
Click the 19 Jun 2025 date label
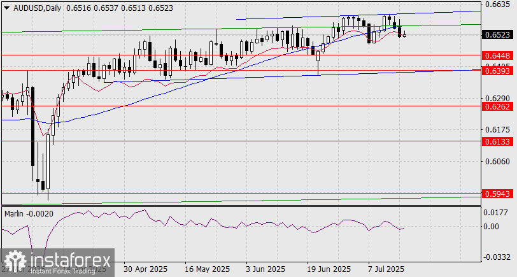pos(329,269)
